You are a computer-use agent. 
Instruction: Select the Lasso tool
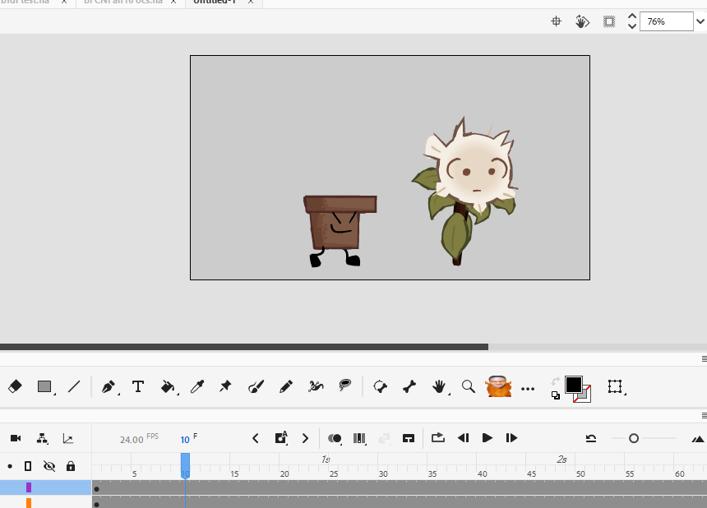click(345, 386)
